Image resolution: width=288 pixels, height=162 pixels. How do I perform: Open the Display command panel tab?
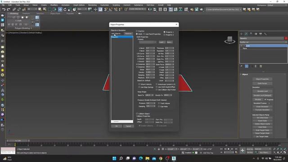pyautogui.click(x=261, y=34)
